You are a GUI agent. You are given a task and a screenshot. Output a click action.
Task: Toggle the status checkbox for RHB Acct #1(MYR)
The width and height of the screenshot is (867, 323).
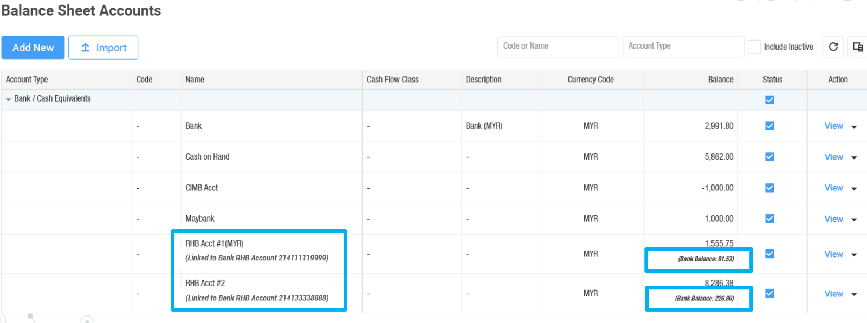coord(769,254)
